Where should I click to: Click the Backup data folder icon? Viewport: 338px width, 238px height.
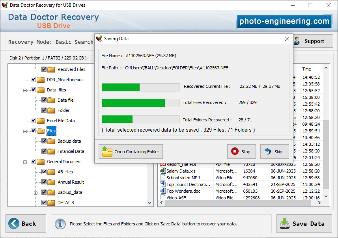51,141
